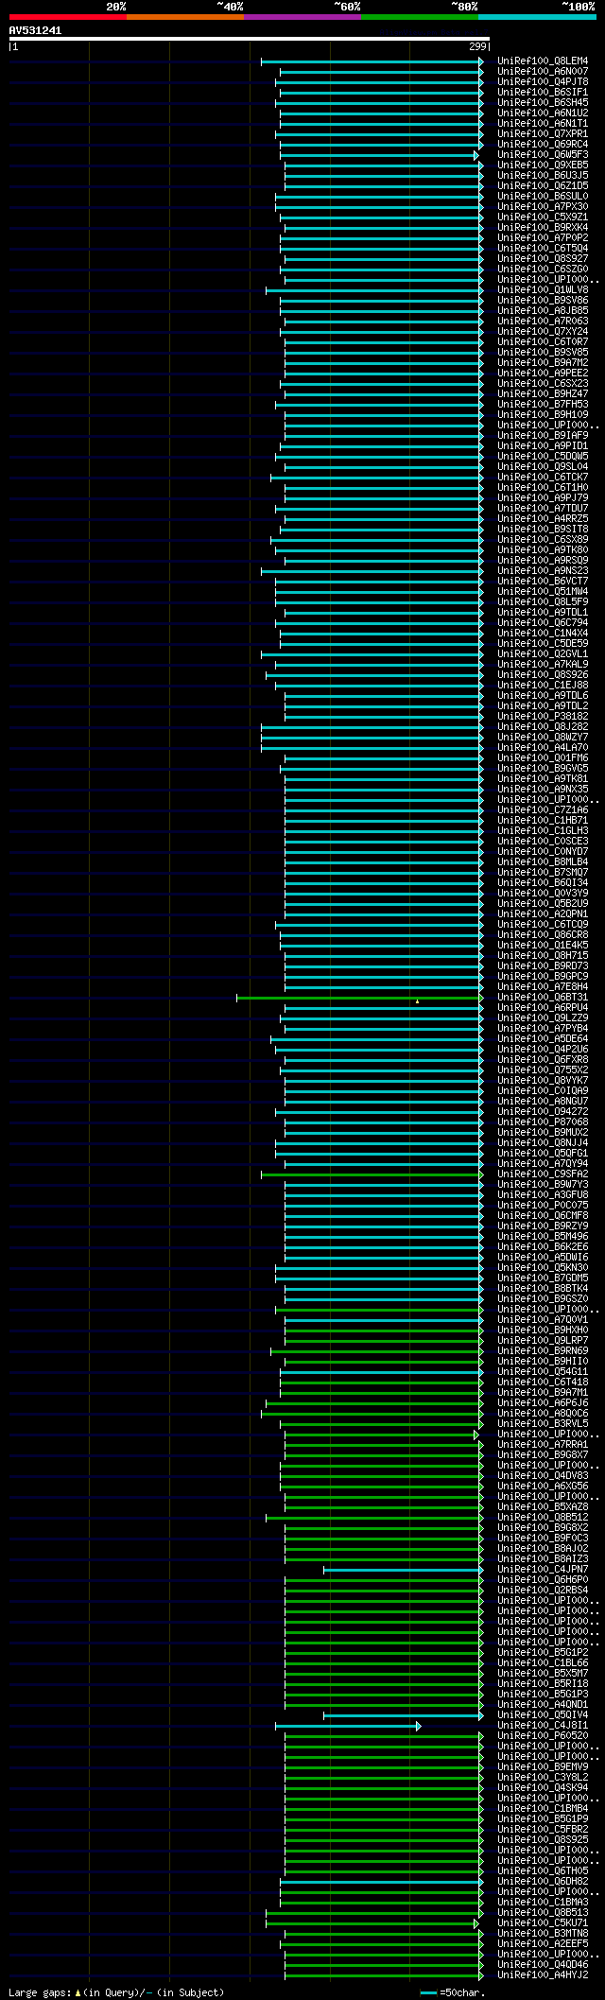Screen dimensions: 605x2000
Task: Click the arrowhead ending C4J8I1's cyan bar
Action: (418, 1726)
